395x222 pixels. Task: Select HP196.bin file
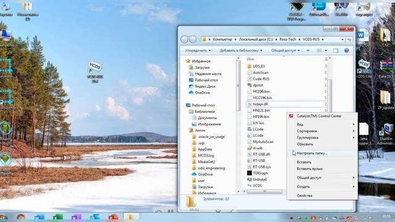tap(260, 117)
